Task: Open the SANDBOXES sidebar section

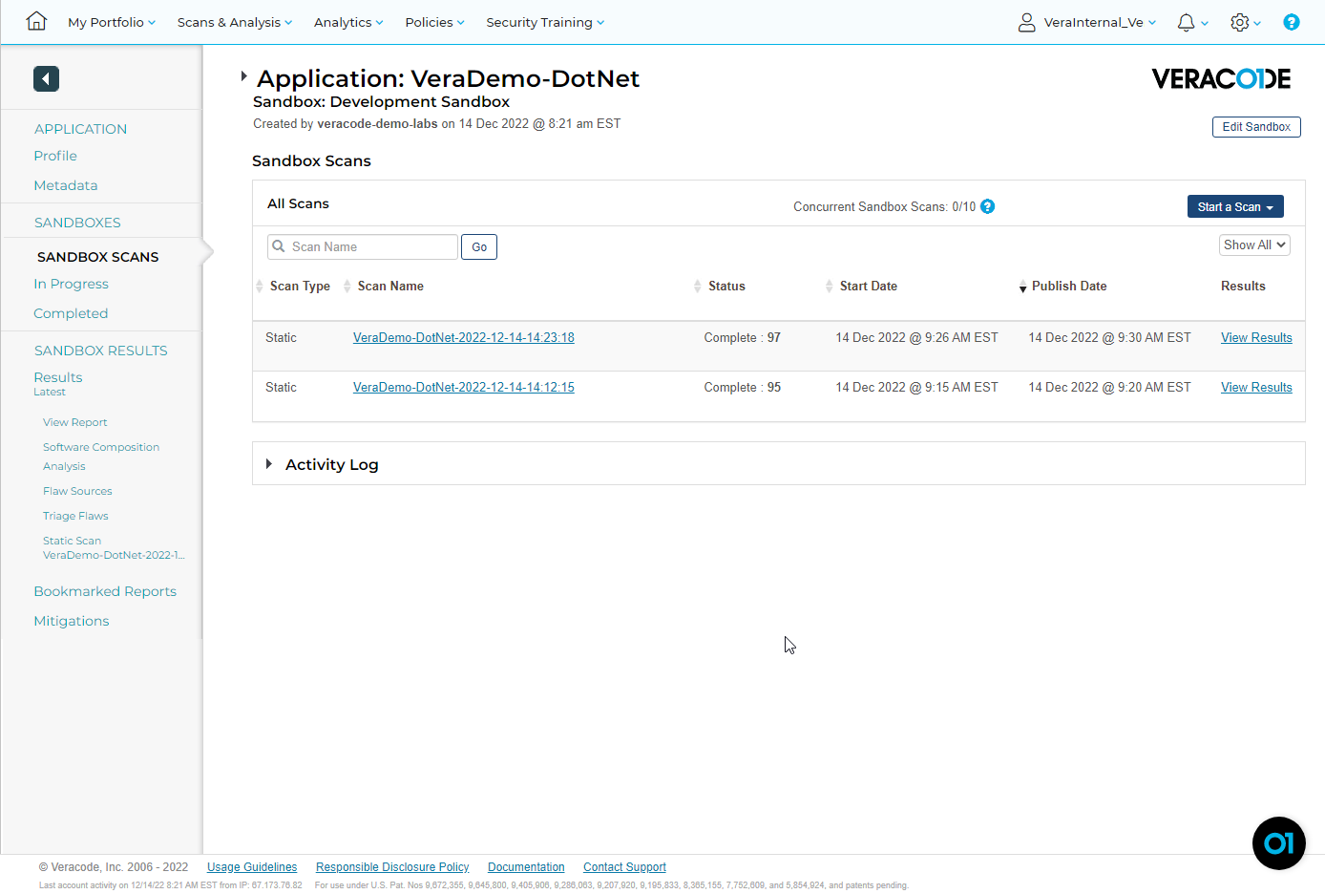Action: point(77,223)
